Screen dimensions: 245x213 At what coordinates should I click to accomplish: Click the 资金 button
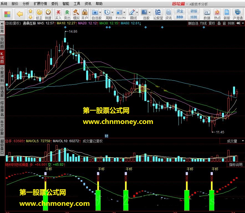pyautogui.click(x=180, y=11)
